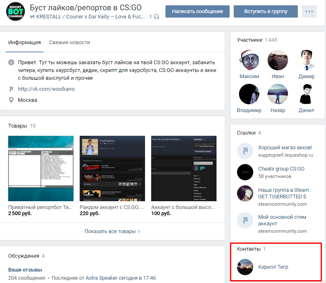Viewport: 326px width, 283px height.
Task: Open the Приватный репортбот product thumbnail
Action: [x=41, y=168]
